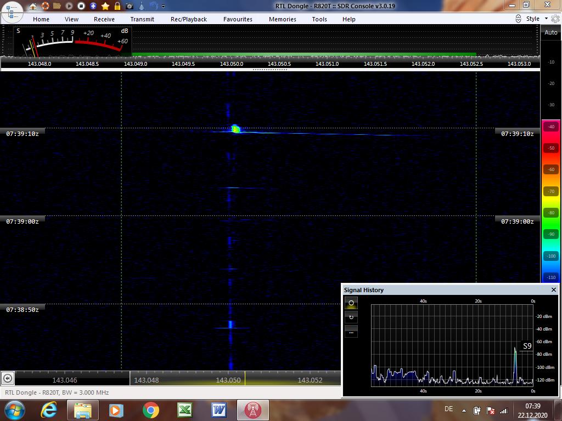Click SDR Console antenna taskbar icon
The height and width of the screenshot is (421, 562).
coord(253,410)
